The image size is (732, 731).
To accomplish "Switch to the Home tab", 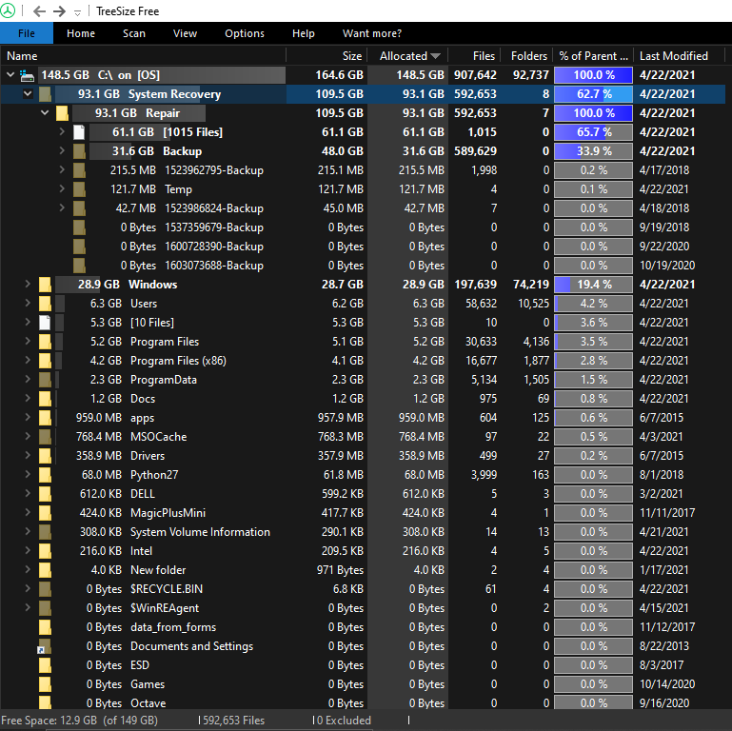I will click(81, 33).
